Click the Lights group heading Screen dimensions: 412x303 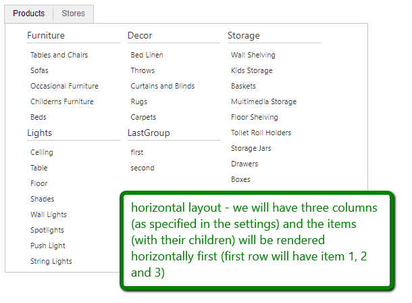(40, 133)
